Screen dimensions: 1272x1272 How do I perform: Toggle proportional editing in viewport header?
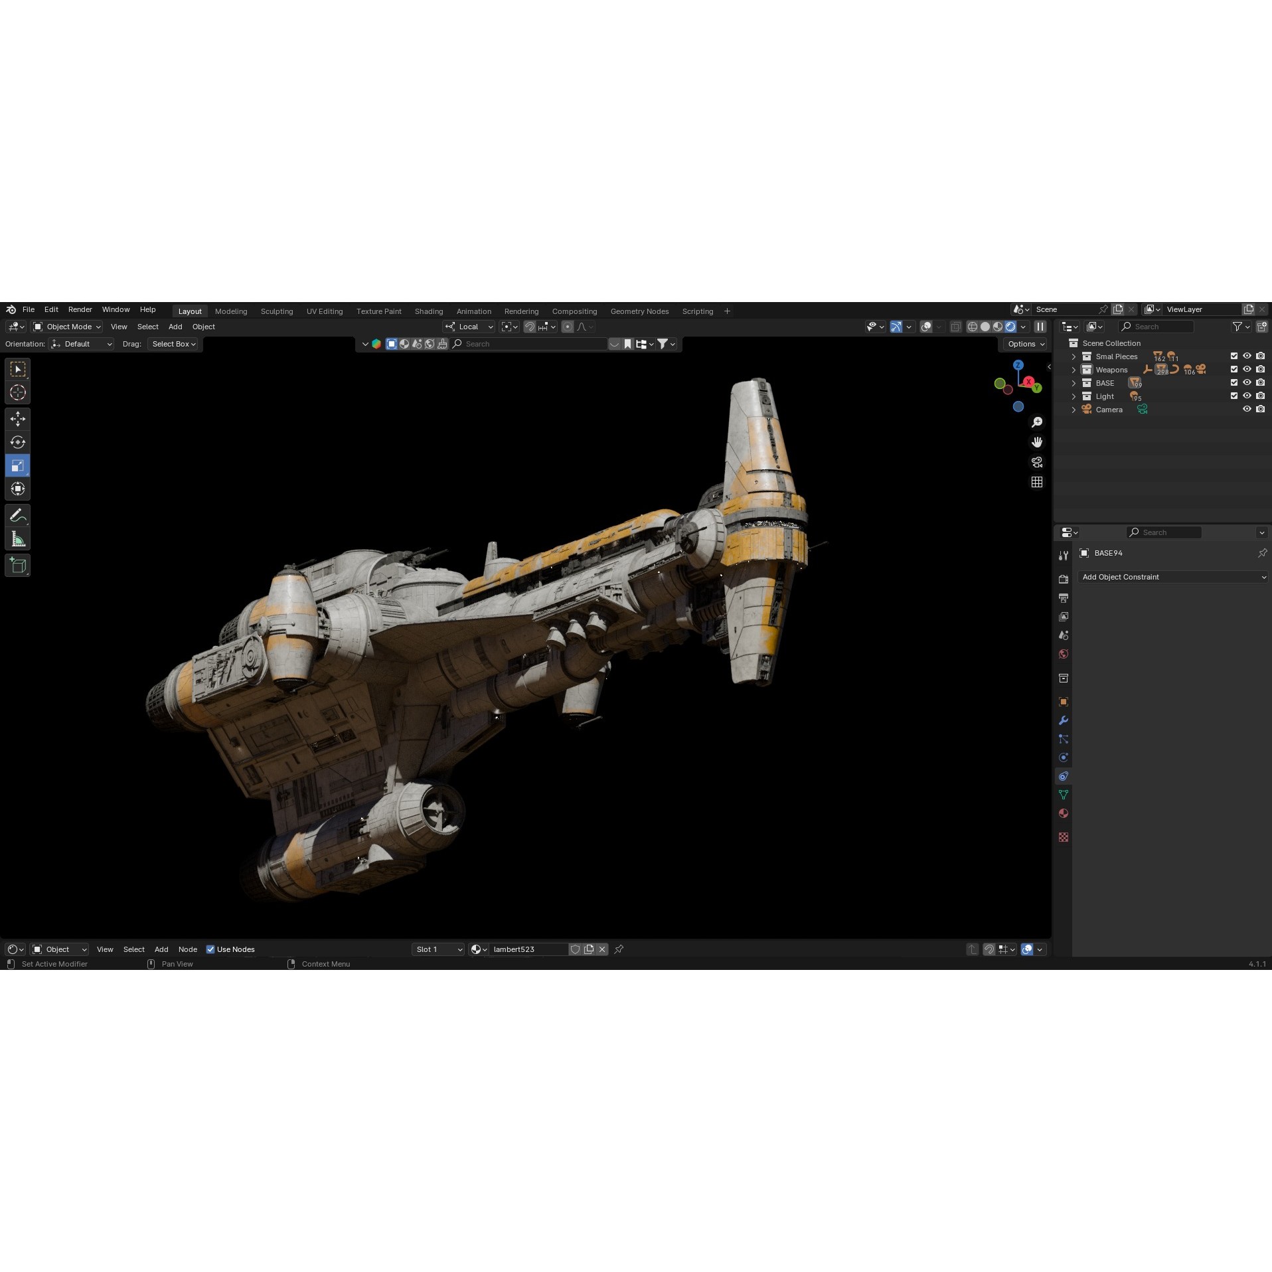568,327
